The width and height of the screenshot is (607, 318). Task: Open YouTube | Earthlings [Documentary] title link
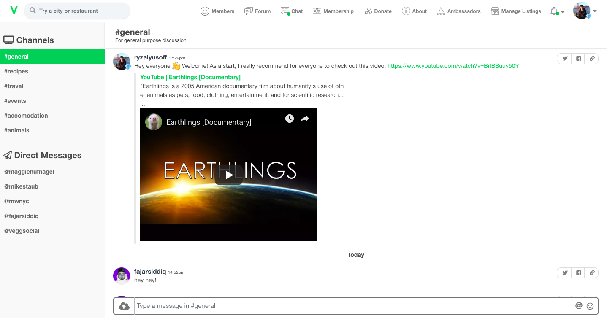coord(190,77)
